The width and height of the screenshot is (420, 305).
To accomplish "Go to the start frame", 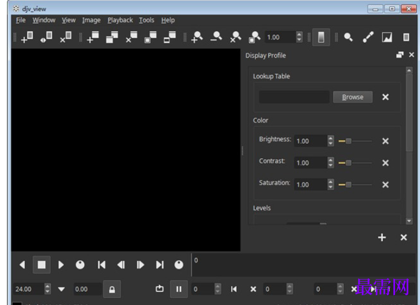I will (102, 265).
